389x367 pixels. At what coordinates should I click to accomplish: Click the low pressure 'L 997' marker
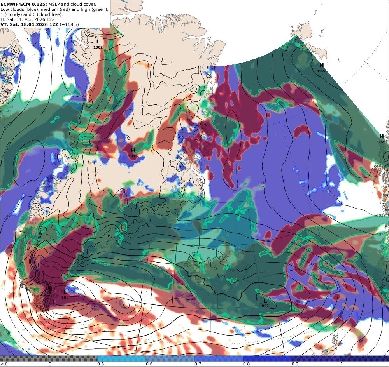(x=265, y=303)
